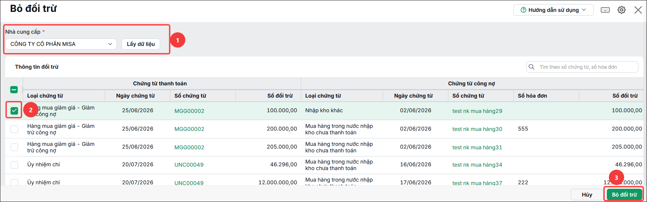Expand the Nhà cung cấp supplier dropdown
Image resolution: width=647 pixels, height=202 pixels.
[61, 44]
